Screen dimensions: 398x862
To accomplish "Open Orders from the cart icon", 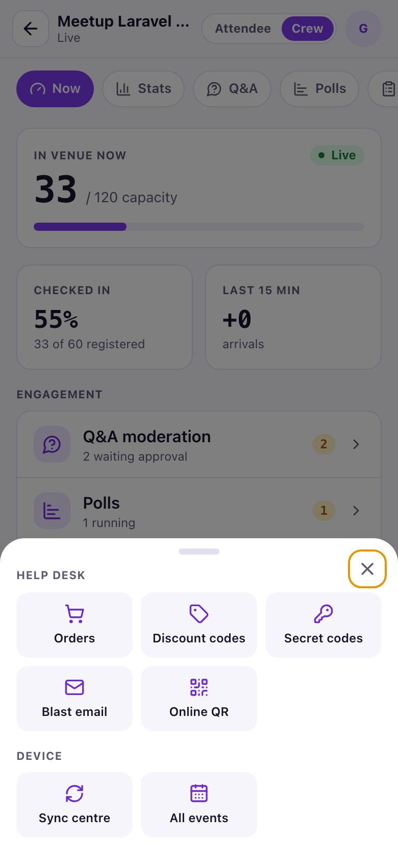I will coord(74,625).
